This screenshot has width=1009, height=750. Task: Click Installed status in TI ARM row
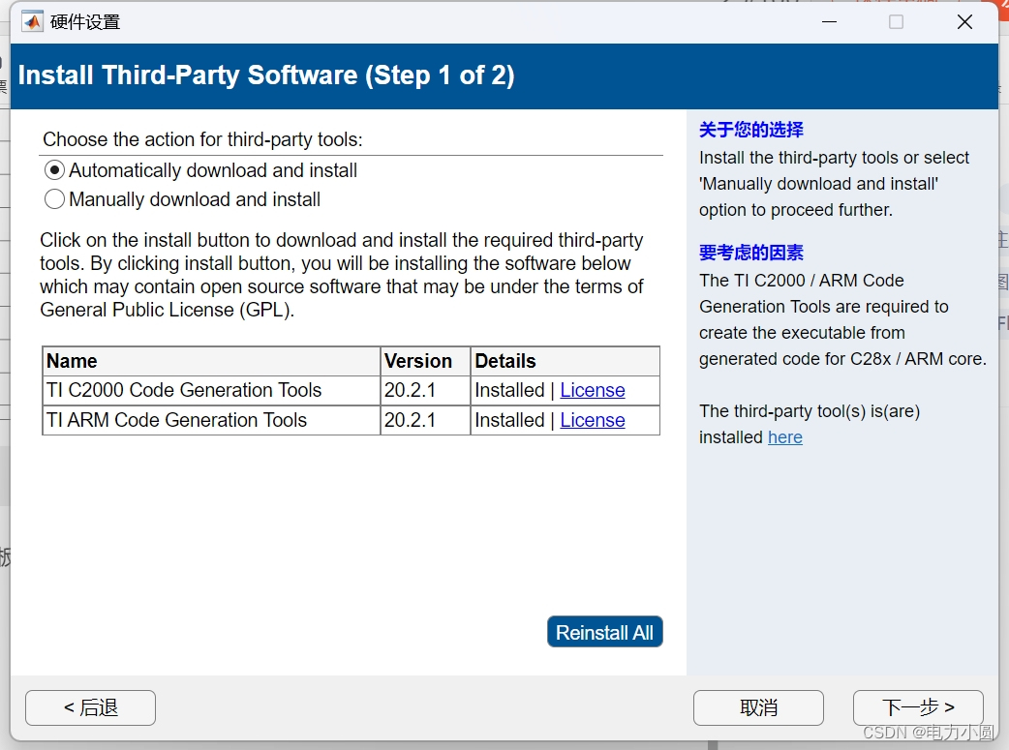pyautogui.click(x=509, y=420)
